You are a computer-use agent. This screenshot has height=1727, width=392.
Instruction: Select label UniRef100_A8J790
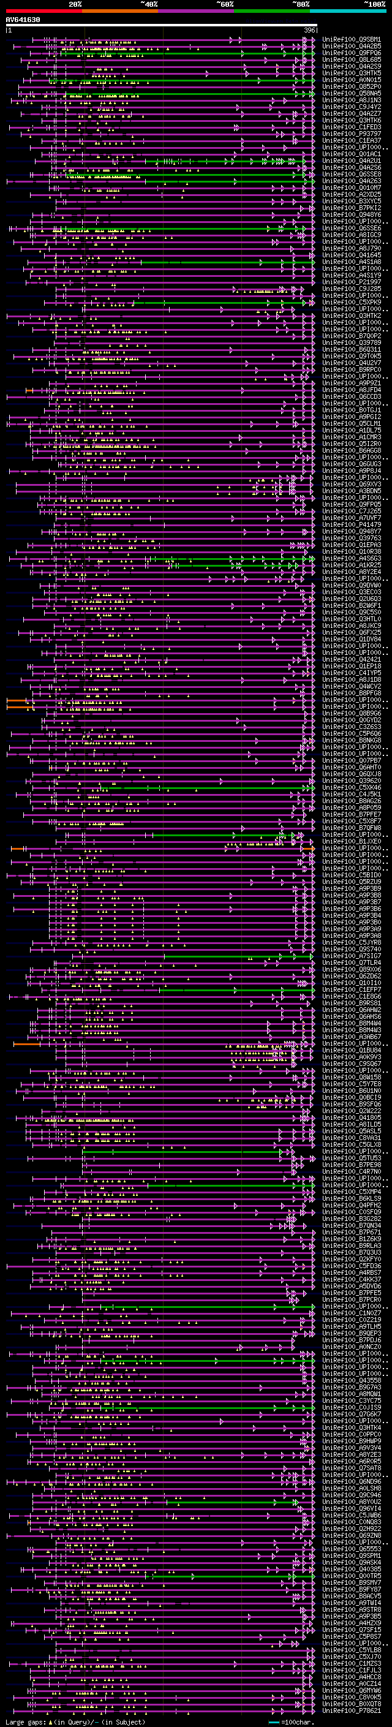click(352, 248)
